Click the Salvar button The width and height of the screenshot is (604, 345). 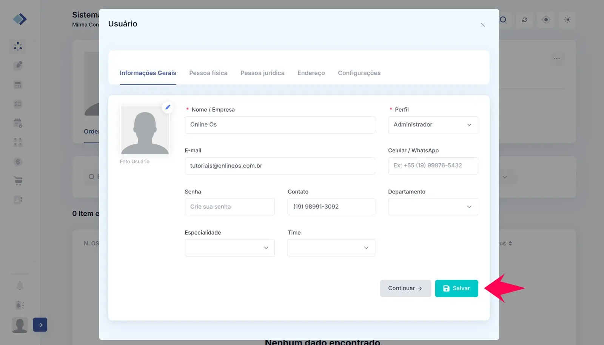click(456, 288)
